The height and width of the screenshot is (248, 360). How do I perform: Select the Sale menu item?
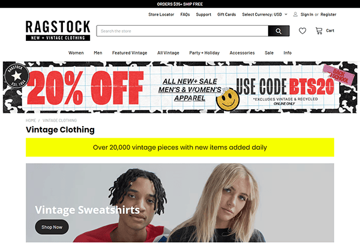coord(269,53)
